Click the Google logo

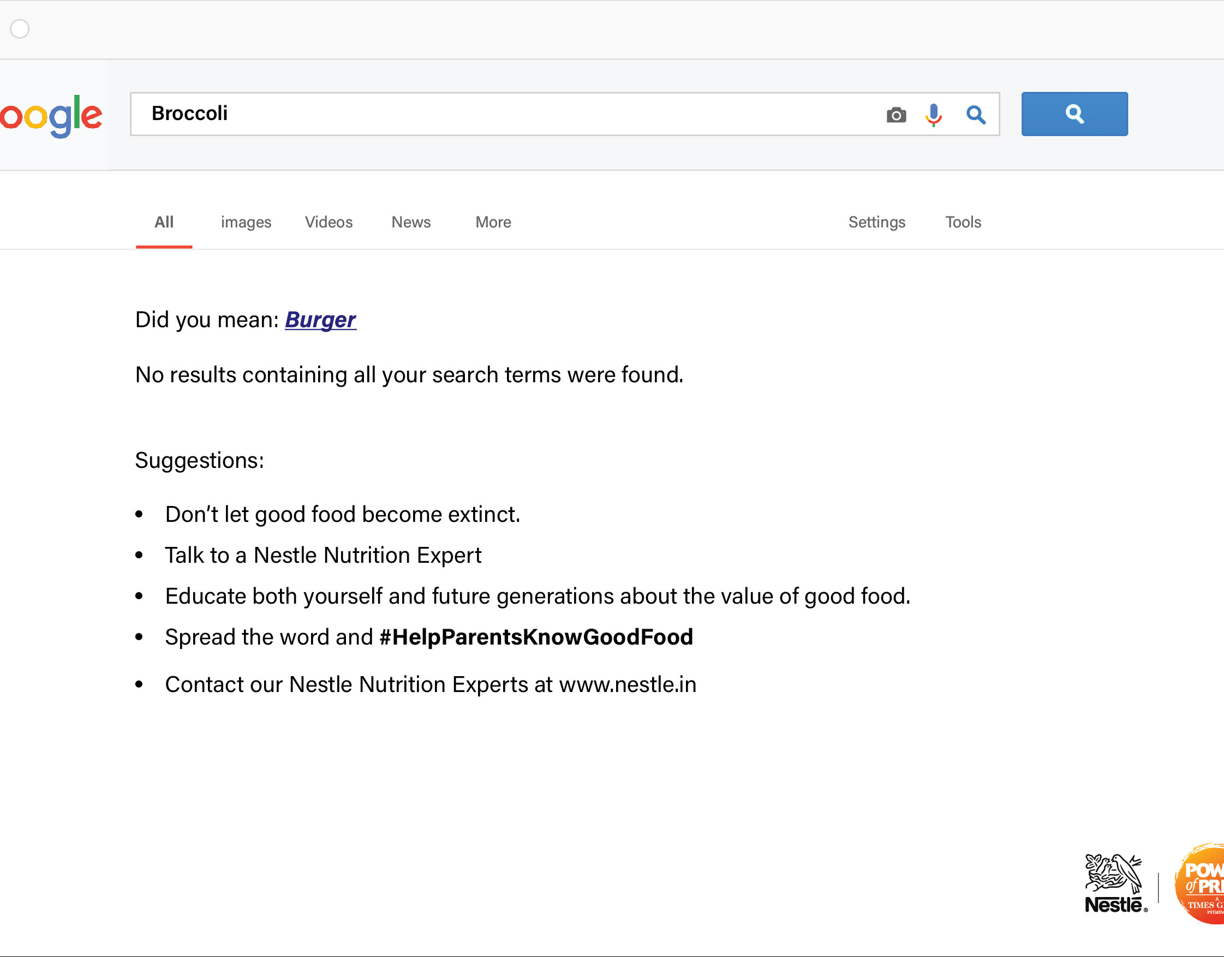click(51, 116)
